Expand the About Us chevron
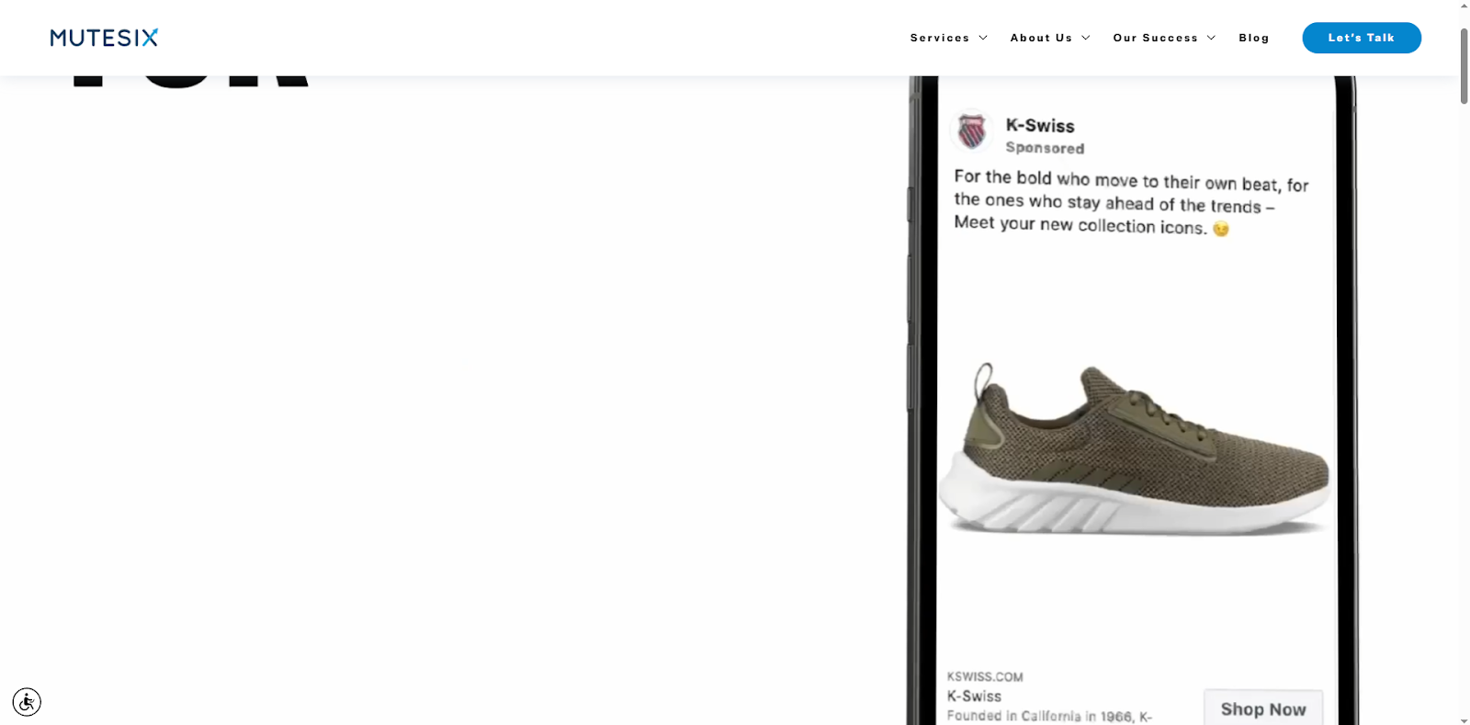This screenshot has width=1470, height=725. (x=1086, y=38)
